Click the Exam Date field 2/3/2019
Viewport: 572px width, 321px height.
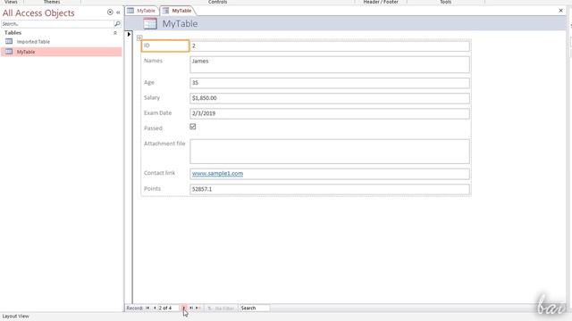(x=330, y=113)
